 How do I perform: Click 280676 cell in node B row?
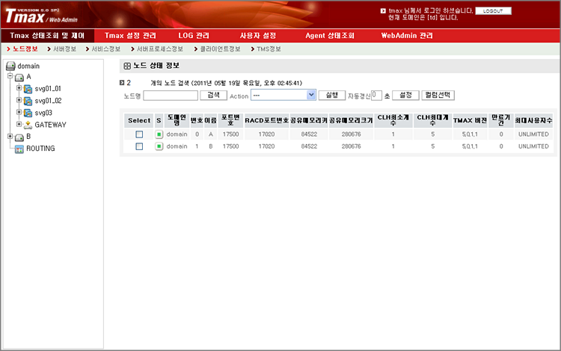tap(351, 146)
